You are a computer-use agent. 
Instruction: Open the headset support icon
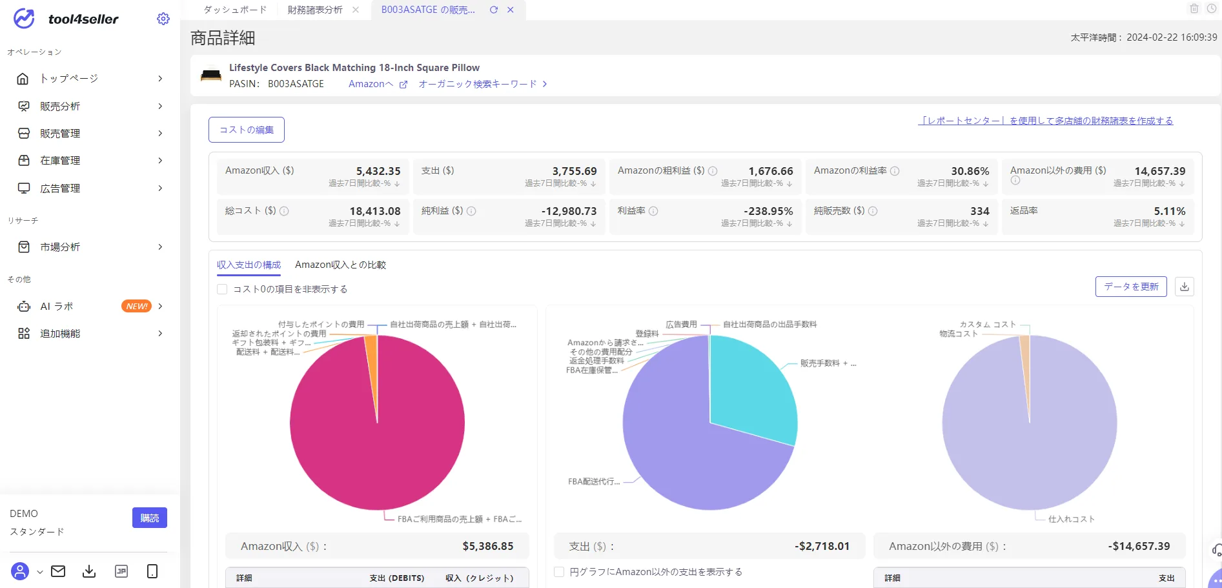1217,550
